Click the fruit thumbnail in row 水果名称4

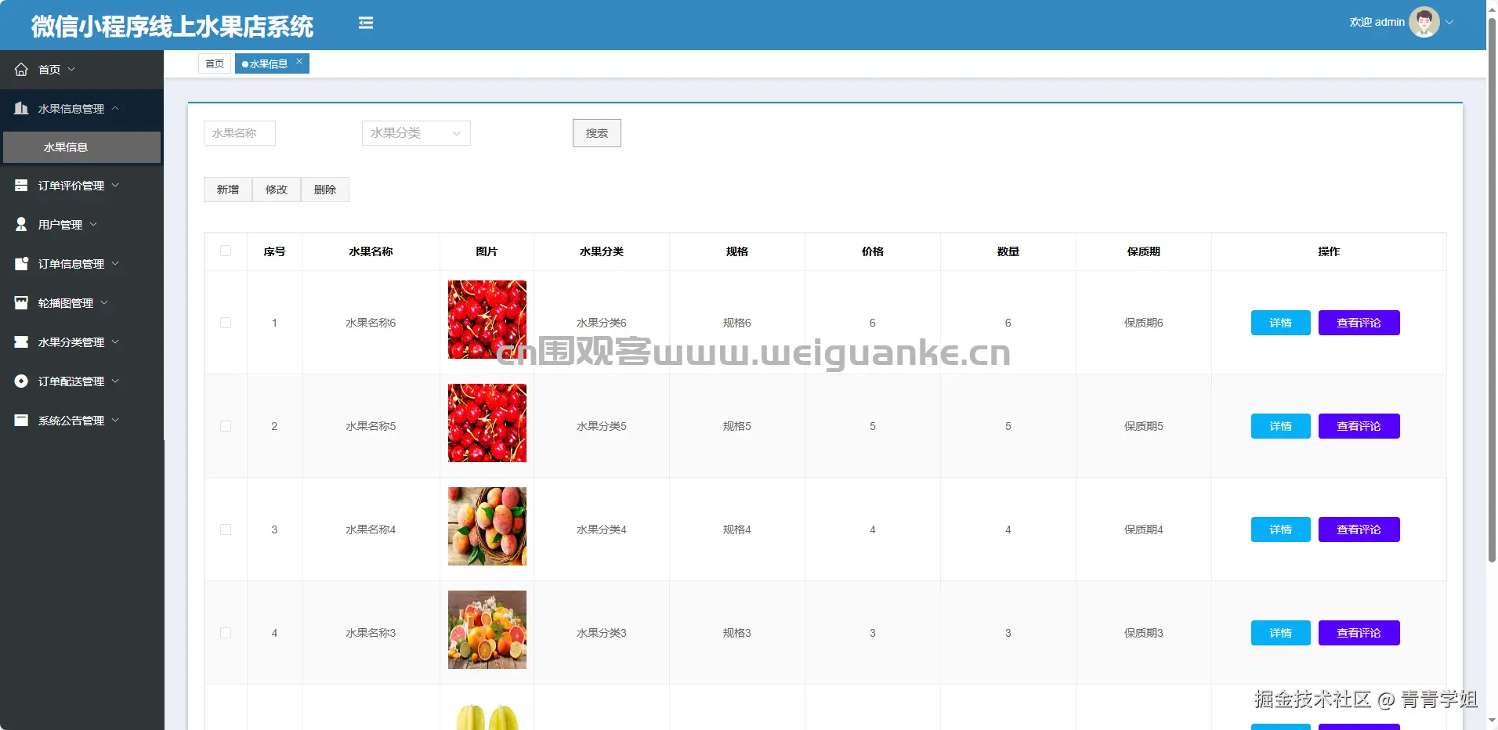(487, 526)
